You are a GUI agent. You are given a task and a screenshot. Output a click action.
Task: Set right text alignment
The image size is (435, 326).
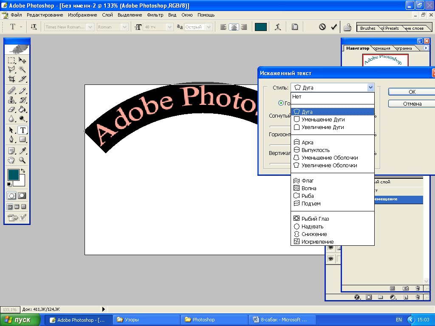244,27
